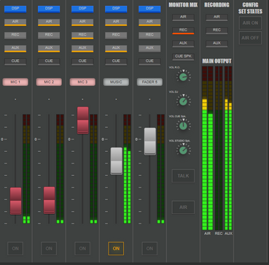The height and width of the screenshot is (265, 269).
Task: Switch off the active MUSIC ON button
Action: coord(116,248)
